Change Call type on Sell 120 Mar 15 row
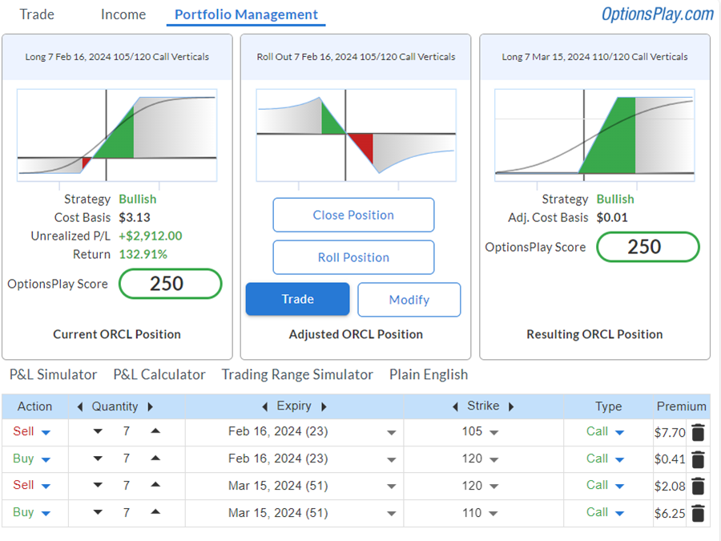The image size is (721, 541). [x=619, y=486]
